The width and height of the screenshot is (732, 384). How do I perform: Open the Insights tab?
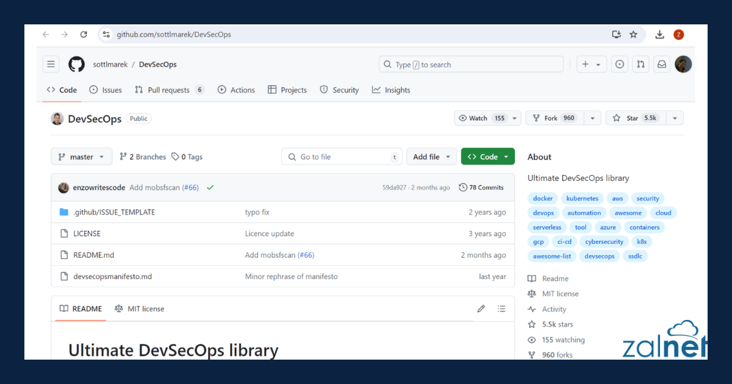tap(391, 90)
